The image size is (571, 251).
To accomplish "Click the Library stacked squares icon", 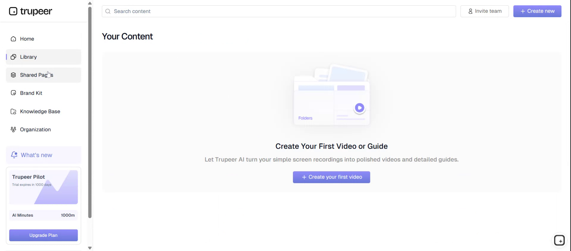I will pyautogui.click(x=13, y=57).
